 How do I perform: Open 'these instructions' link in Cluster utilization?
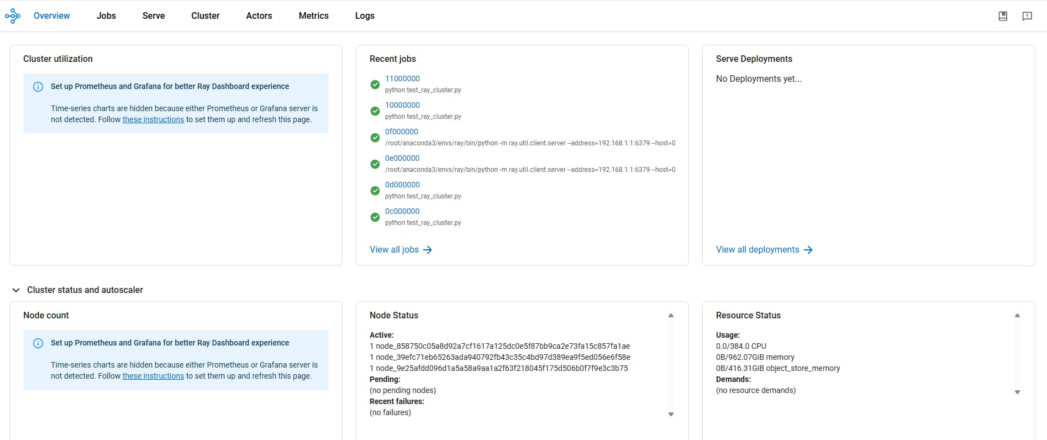[153, 119]
